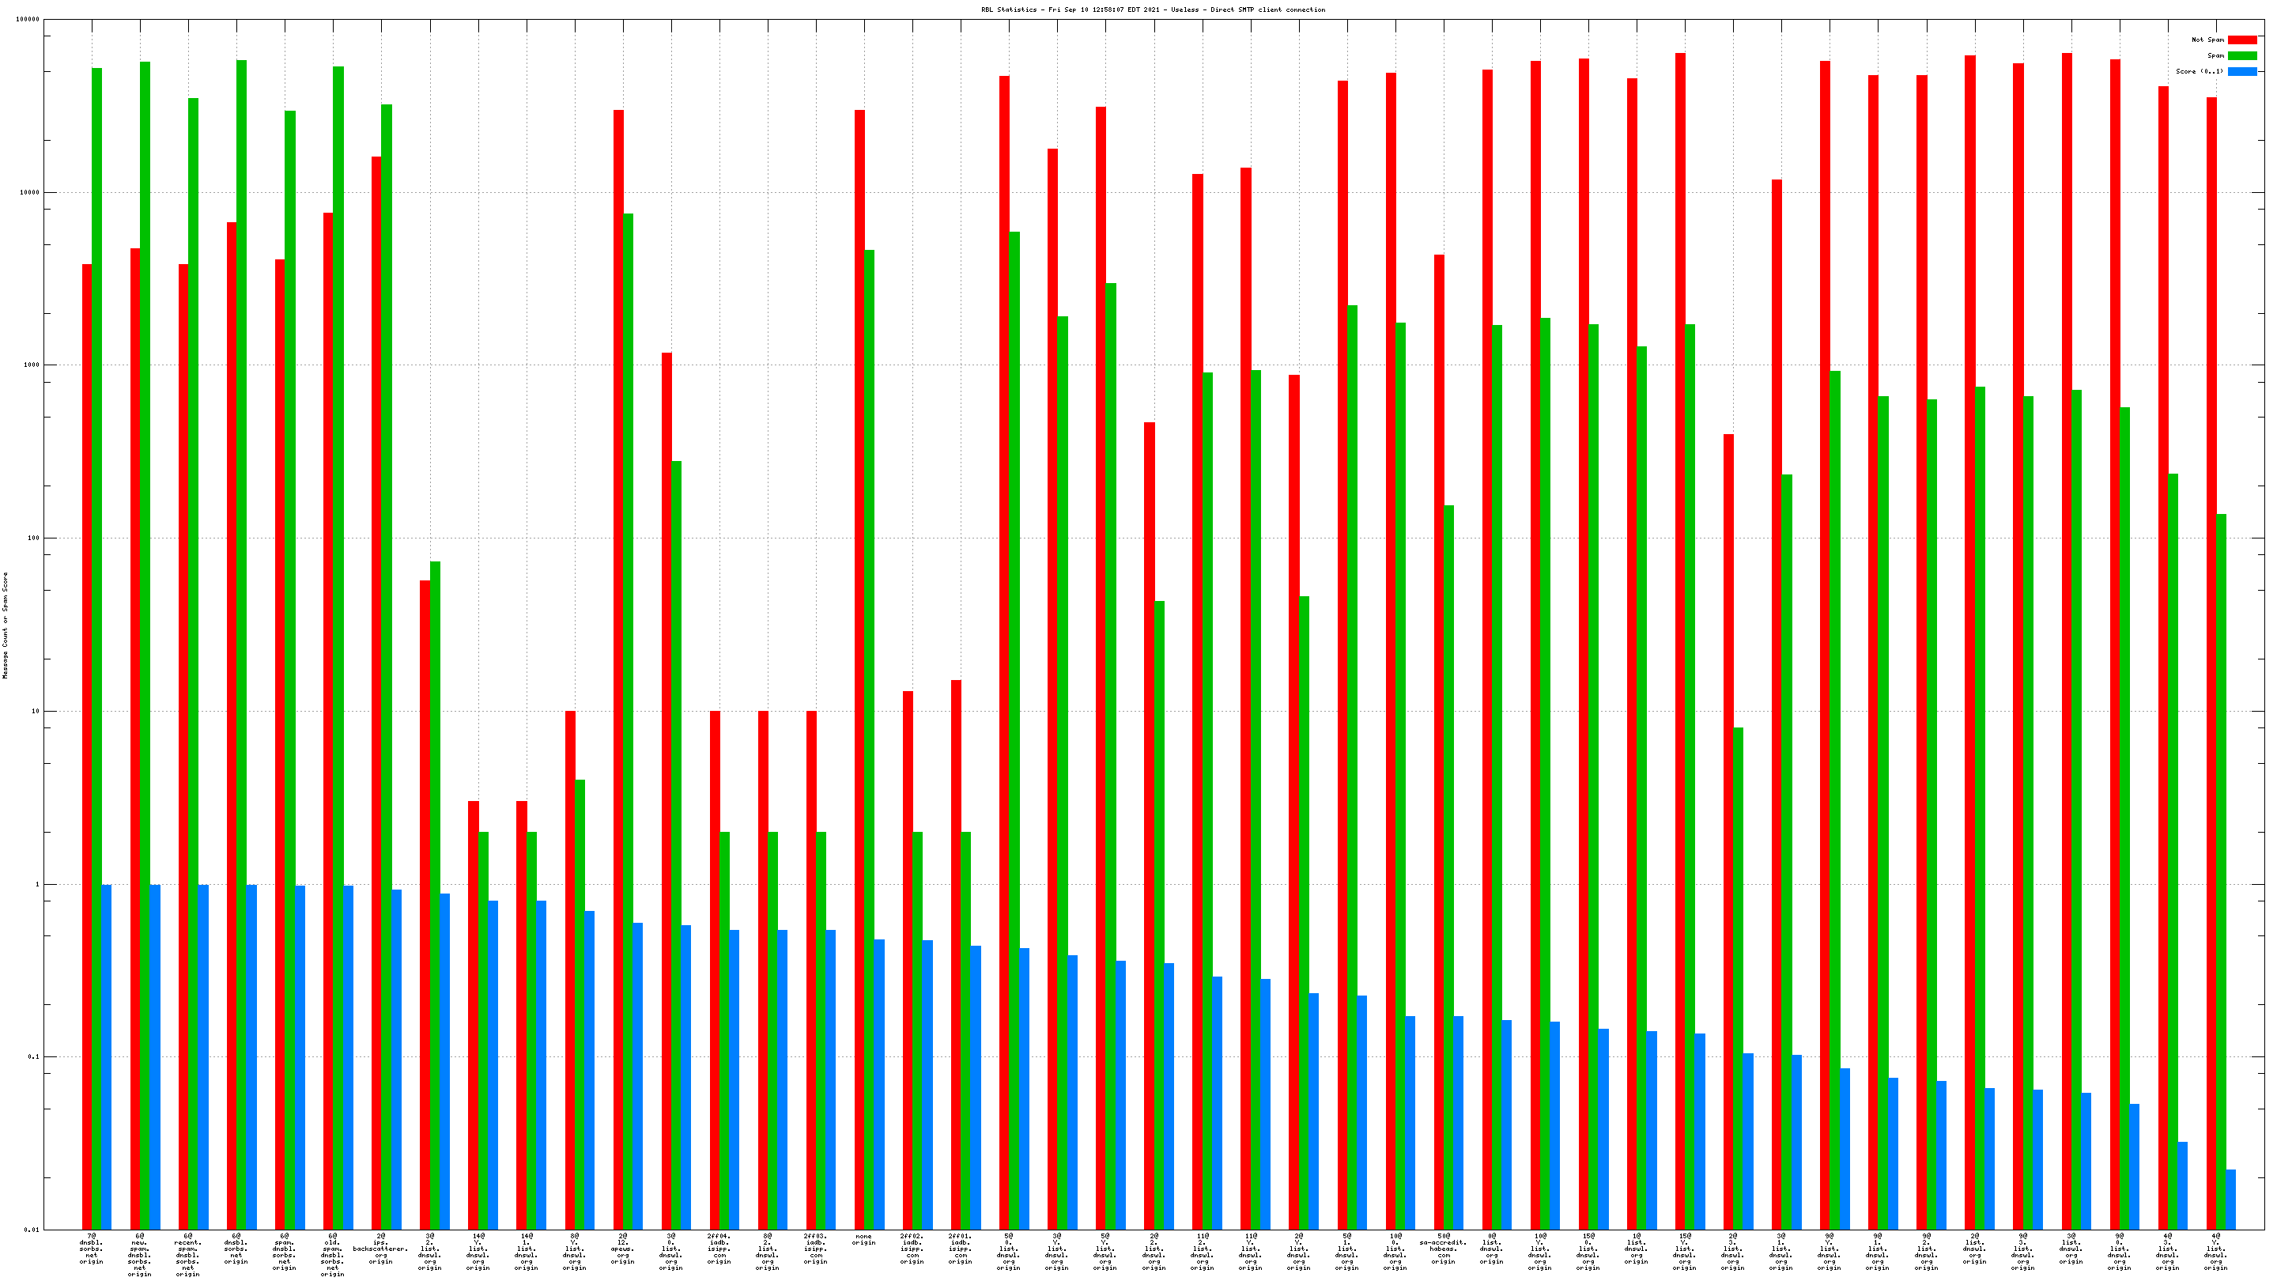The height and width of the screenshot is (1281, 2277).
Task: Click the apews.org x-axis label
Action: tap(622, 1249)
